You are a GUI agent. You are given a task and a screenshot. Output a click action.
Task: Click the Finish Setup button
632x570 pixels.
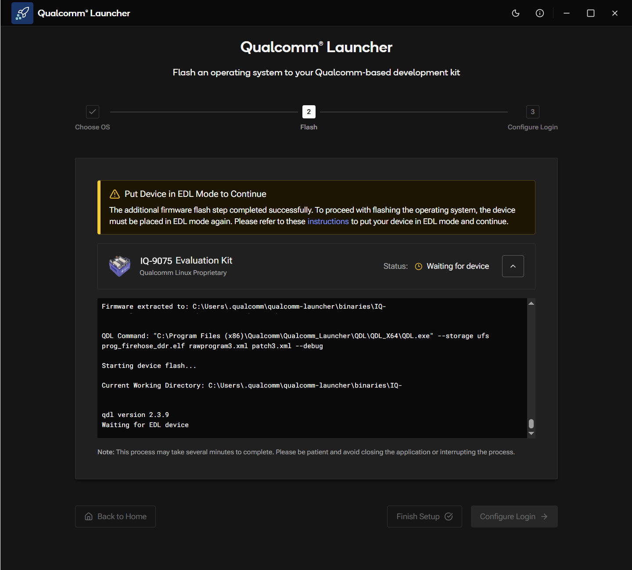(x=424, y=517)
